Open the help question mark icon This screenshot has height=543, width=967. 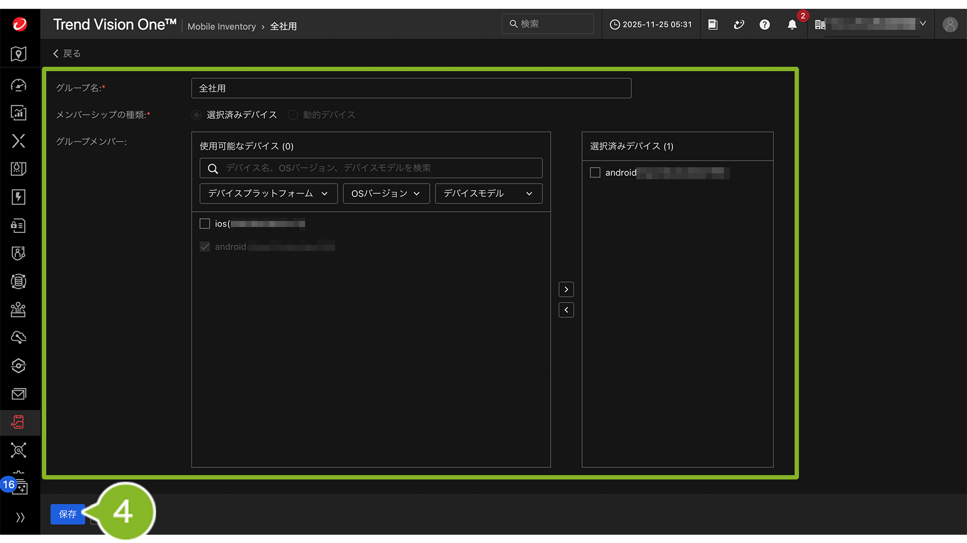[x=765, y=25]
